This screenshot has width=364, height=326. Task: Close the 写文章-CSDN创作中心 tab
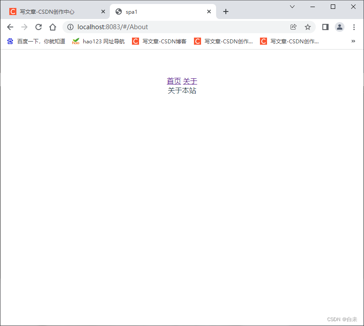click(x=103, y=12)
